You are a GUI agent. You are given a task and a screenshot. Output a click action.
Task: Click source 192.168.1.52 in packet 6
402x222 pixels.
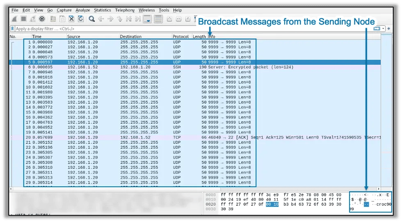82,67
